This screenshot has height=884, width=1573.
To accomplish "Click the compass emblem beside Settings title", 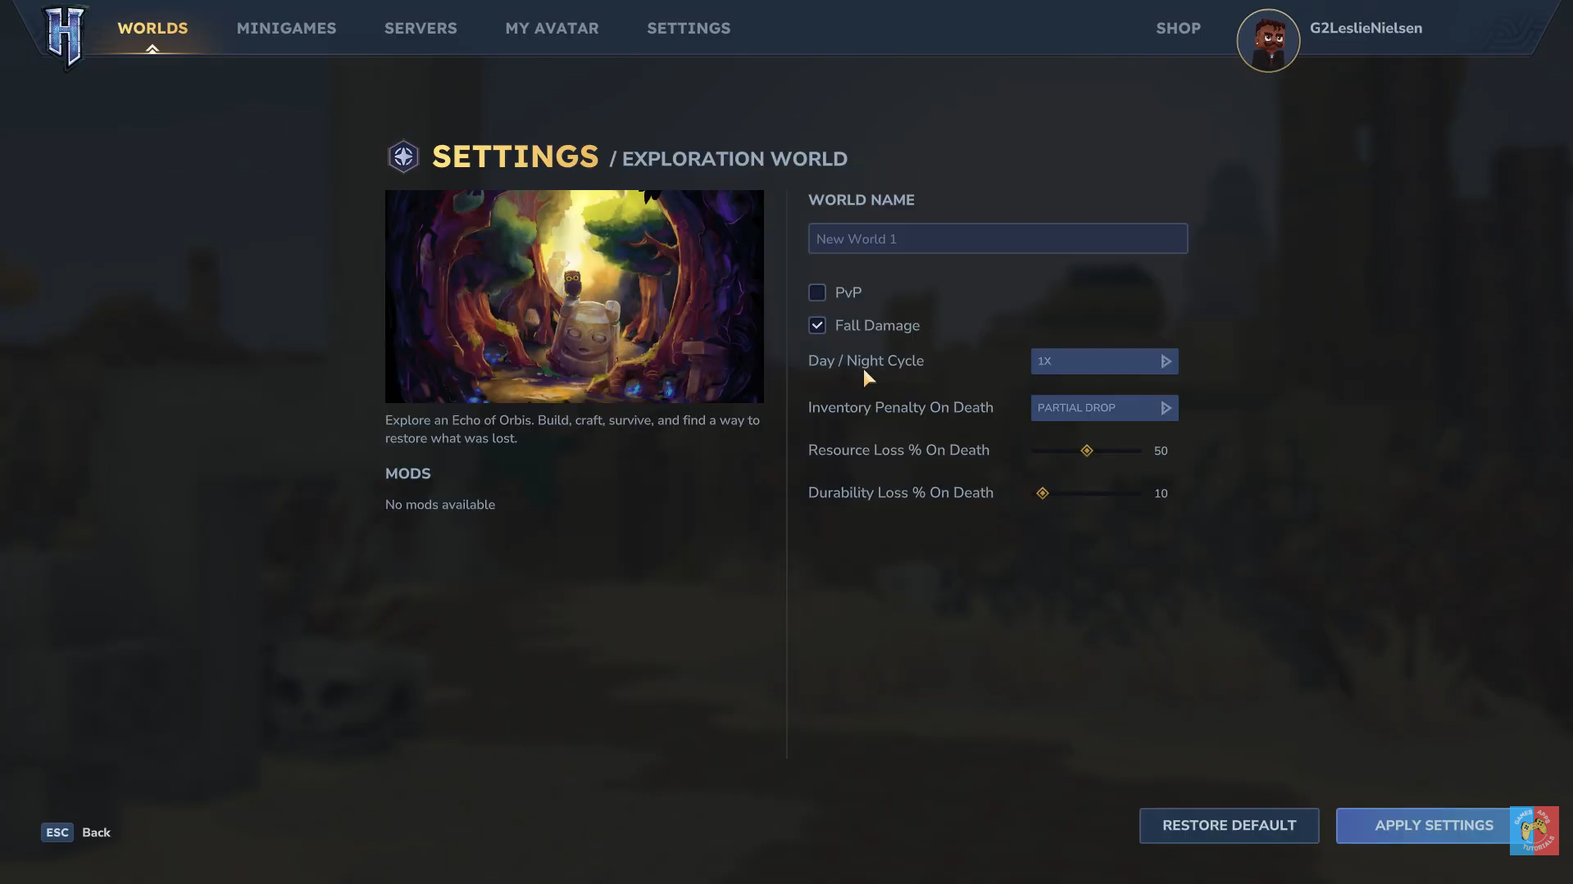I will [x=402, y=156].
